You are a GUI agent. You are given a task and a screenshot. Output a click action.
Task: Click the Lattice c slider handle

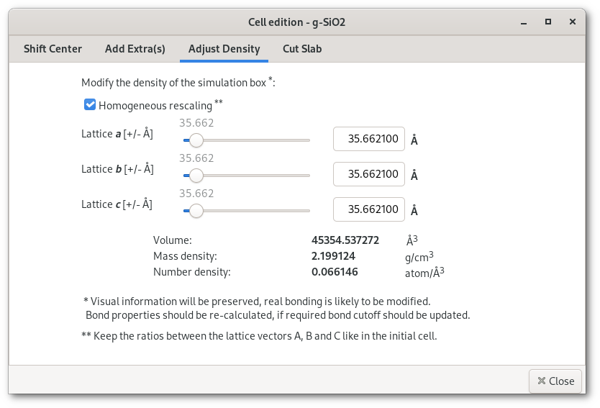[196, 211]
